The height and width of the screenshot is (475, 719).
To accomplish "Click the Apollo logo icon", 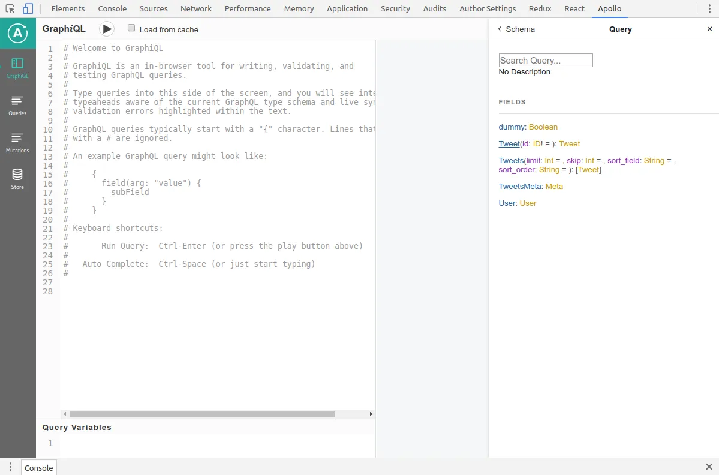I will 17,34.
